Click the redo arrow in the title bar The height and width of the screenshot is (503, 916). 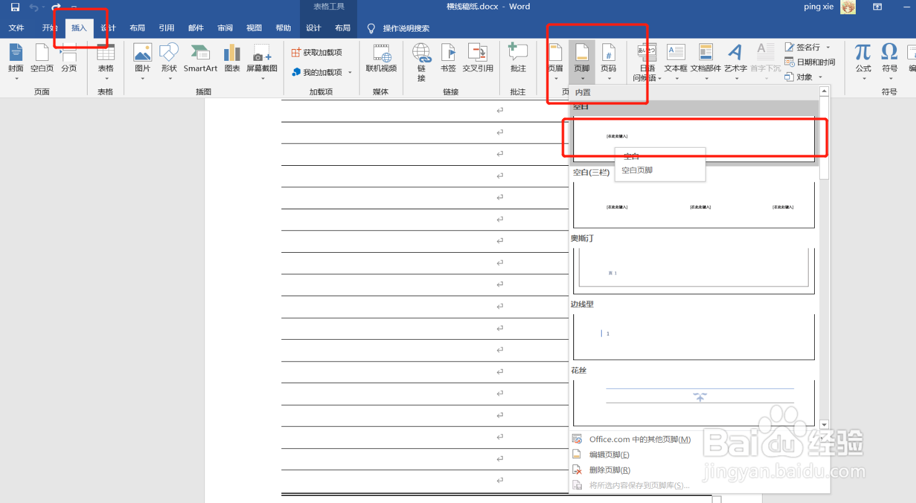click(x=56, y=7)
